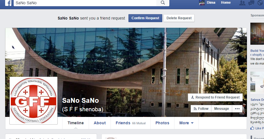Click Confirm Request button
This screenshot has width=264, height=139.
[145, 18]
